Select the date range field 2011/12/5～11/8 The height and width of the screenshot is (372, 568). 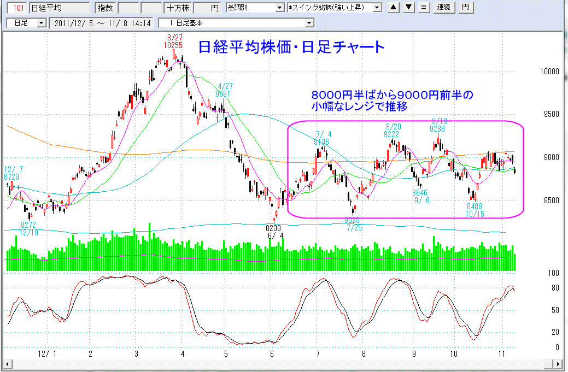tap(102, 23)
